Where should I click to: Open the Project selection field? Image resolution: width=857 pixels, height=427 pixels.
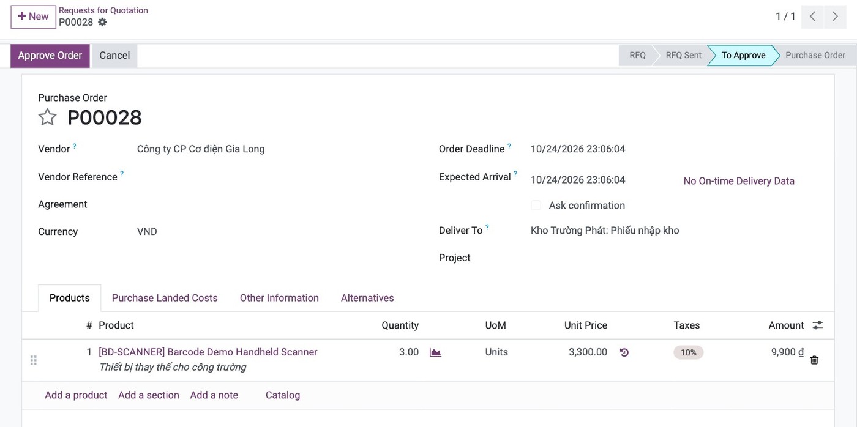tap(673, 258)
